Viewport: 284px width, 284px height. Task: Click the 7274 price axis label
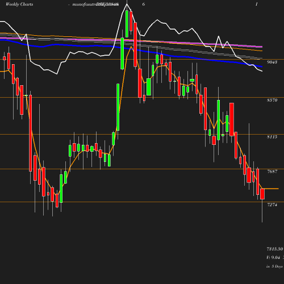click(272, 204)
